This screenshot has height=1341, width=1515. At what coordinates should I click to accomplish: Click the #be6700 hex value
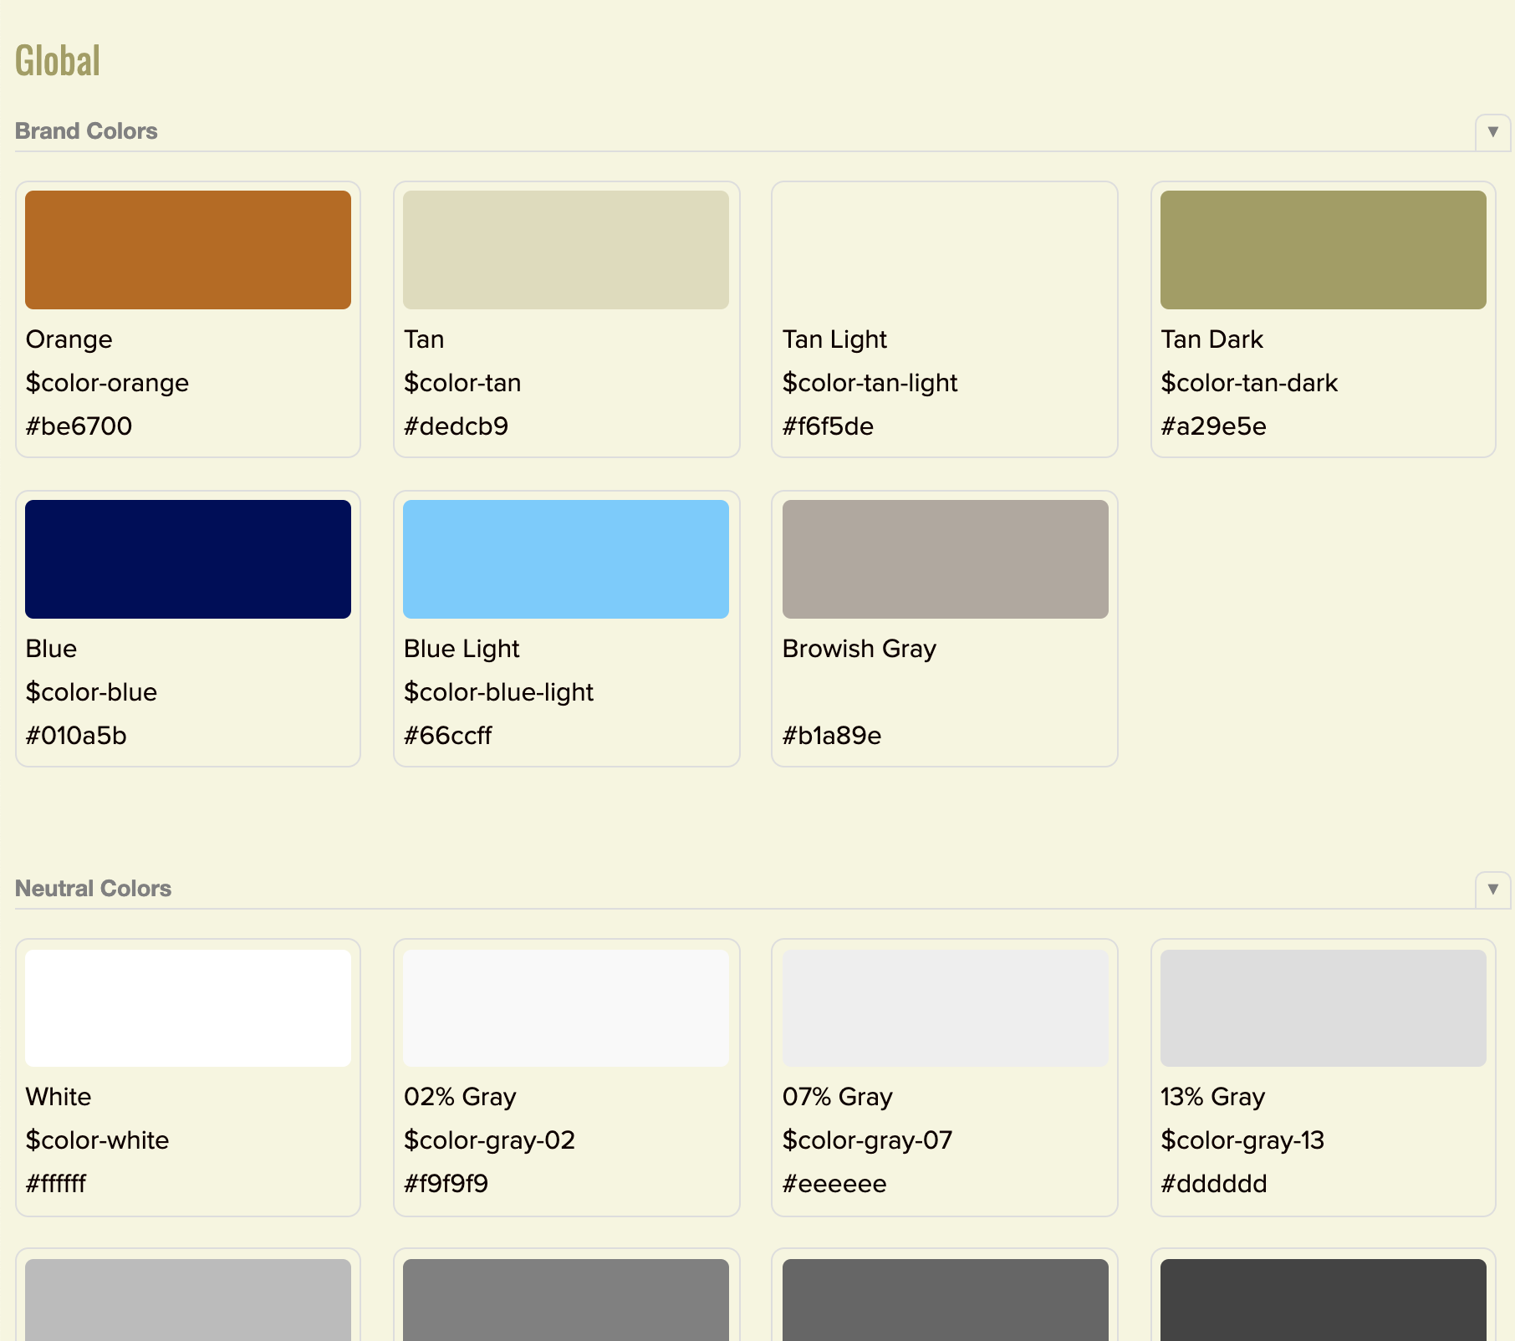click(x=79, y=426)
